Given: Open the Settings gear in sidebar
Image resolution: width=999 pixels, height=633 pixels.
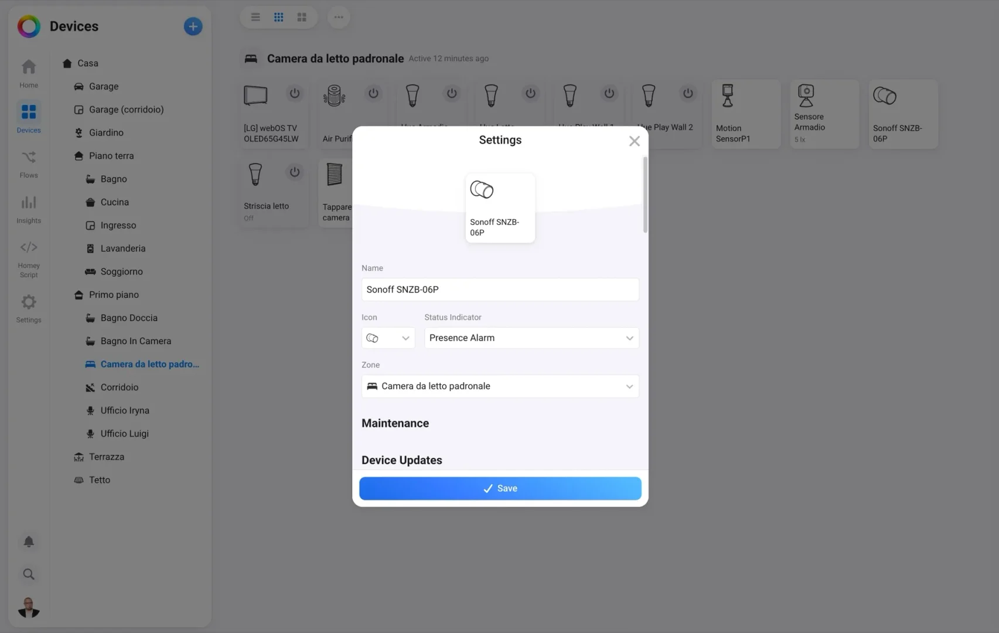Looking at the screenshot, I should click(29, 309).
